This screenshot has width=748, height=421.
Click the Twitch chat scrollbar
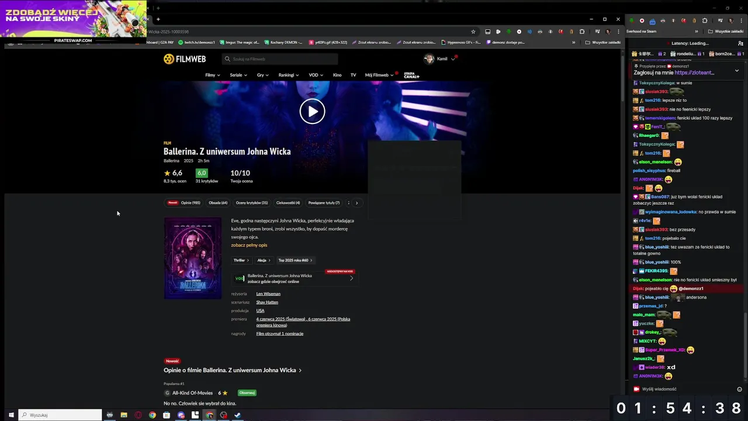pyautogui.click(x=745, y=345)
